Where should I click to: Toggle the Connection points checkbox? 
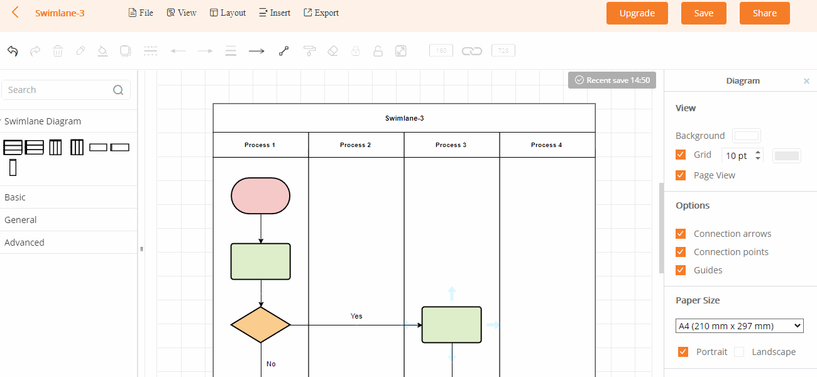pyautogui.click(x=681, y=252)
